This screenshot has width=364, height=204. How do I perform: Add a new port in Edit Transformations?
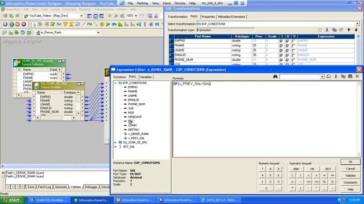pyautogui.click(x=320, y=30)
